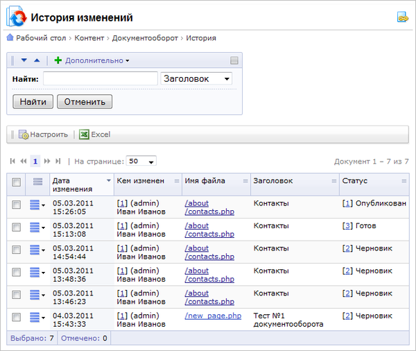Click the Найти search text field

point(101,79)
